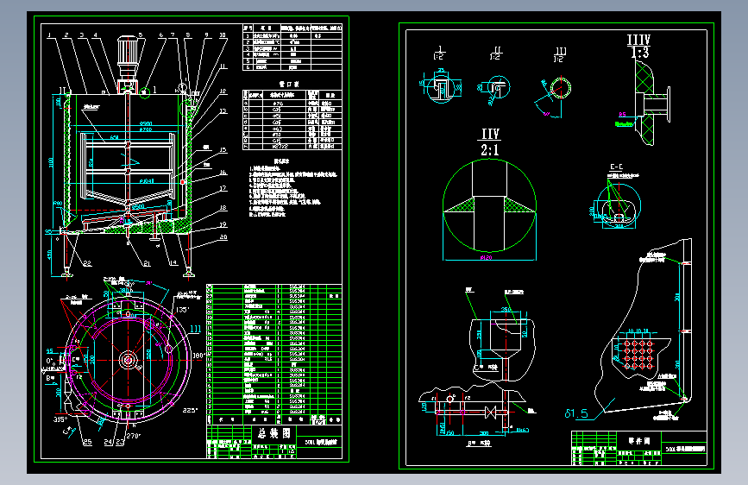Click the '管口表' nozzle table heading
The height and width of the screenshot is (485, 748).
(289, 85)
